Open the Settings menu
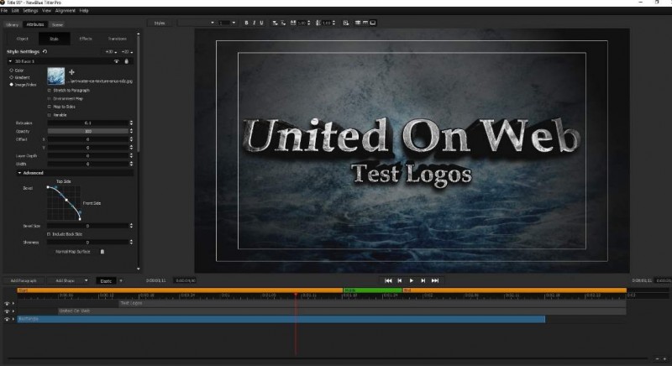Viewport: 672px width, 366px height. pyautogui.click(x=30, y=11)
